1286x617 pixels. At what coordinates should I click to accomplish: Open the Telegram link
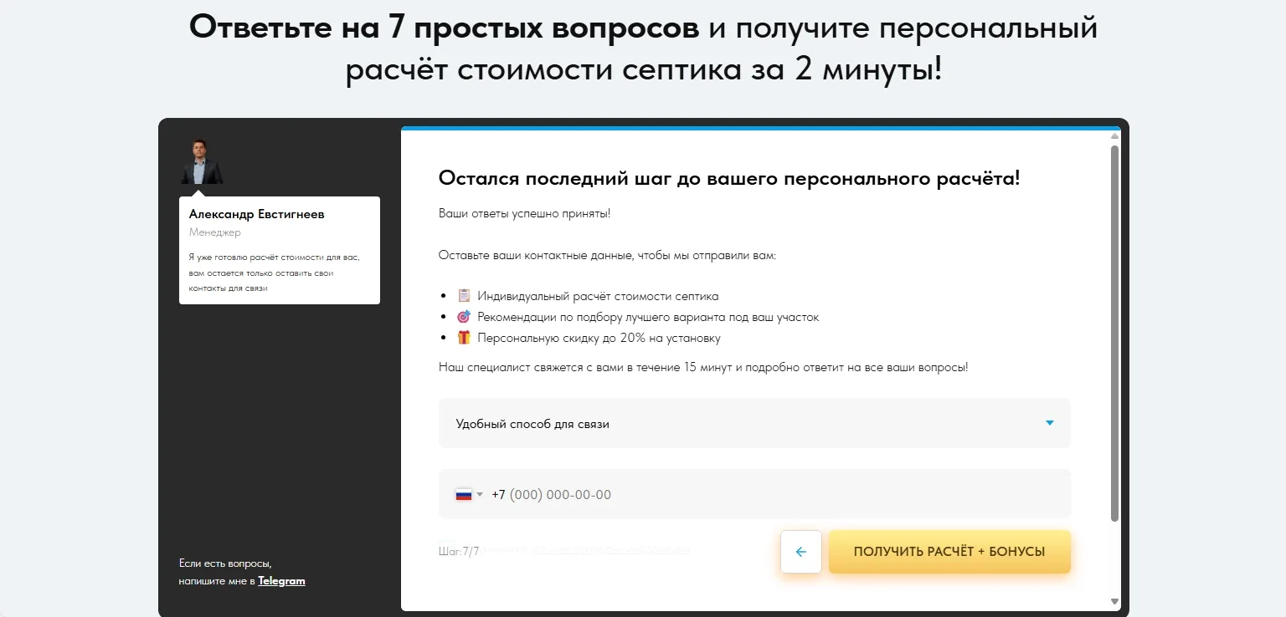[x=281, y=581]
